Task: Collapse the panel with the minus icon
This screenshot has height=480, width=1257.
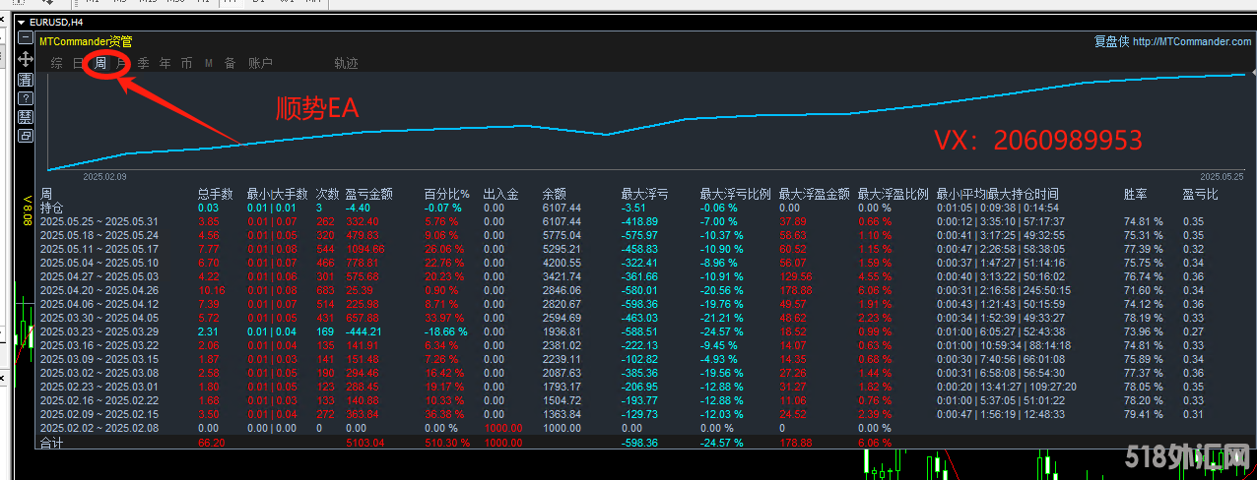Action: 25,37
